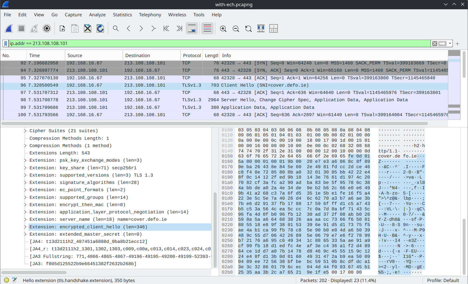Toggle packet list colorization
468x284 pixels.
[x=207, y=28]
